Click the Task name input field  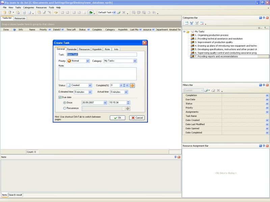click(102, 55)
